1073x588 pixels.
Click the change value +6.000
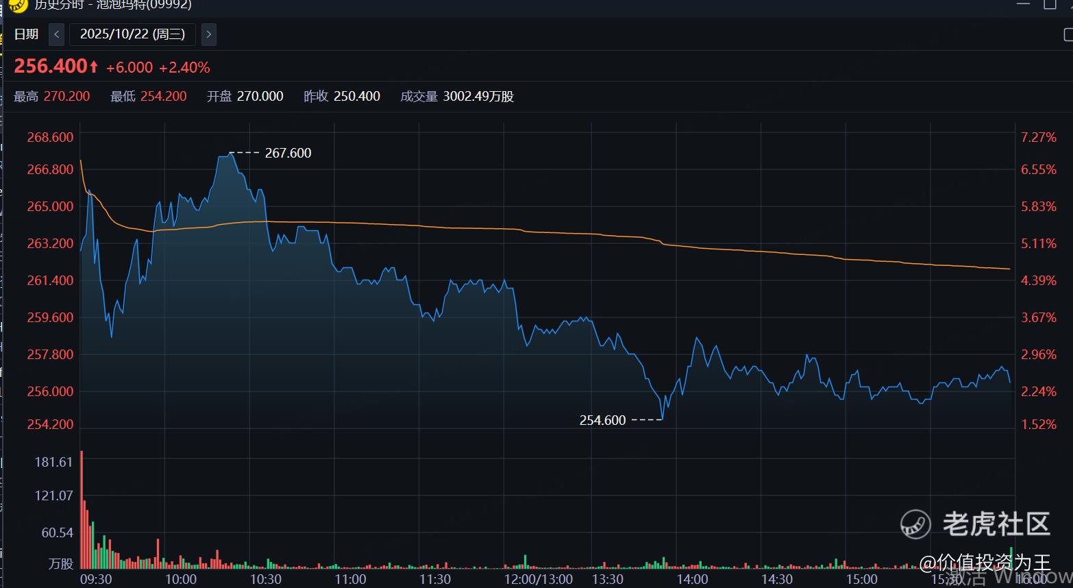tap(129, 67)
